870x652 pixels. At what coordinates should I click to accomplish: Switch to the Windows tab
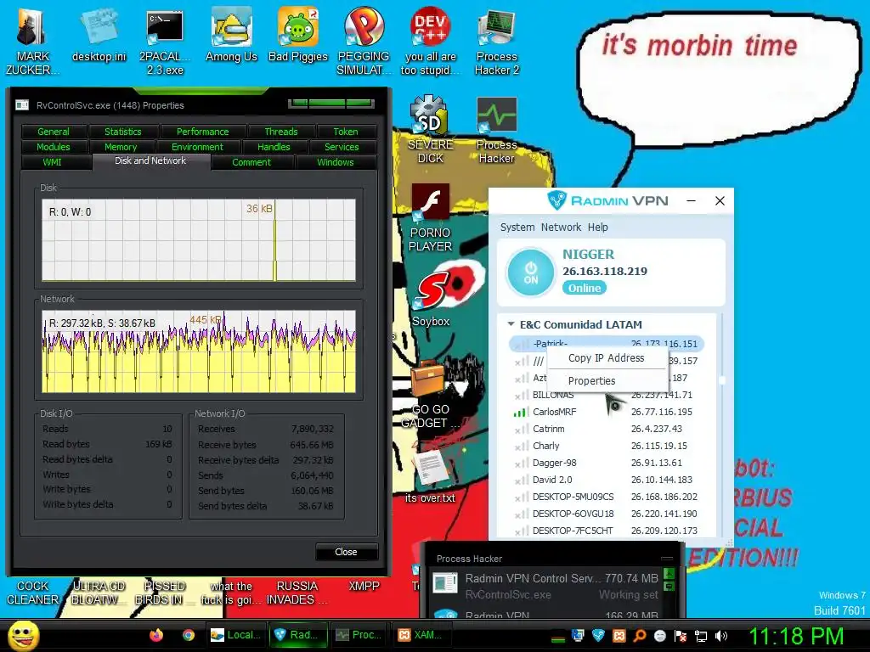coord(335,162)
